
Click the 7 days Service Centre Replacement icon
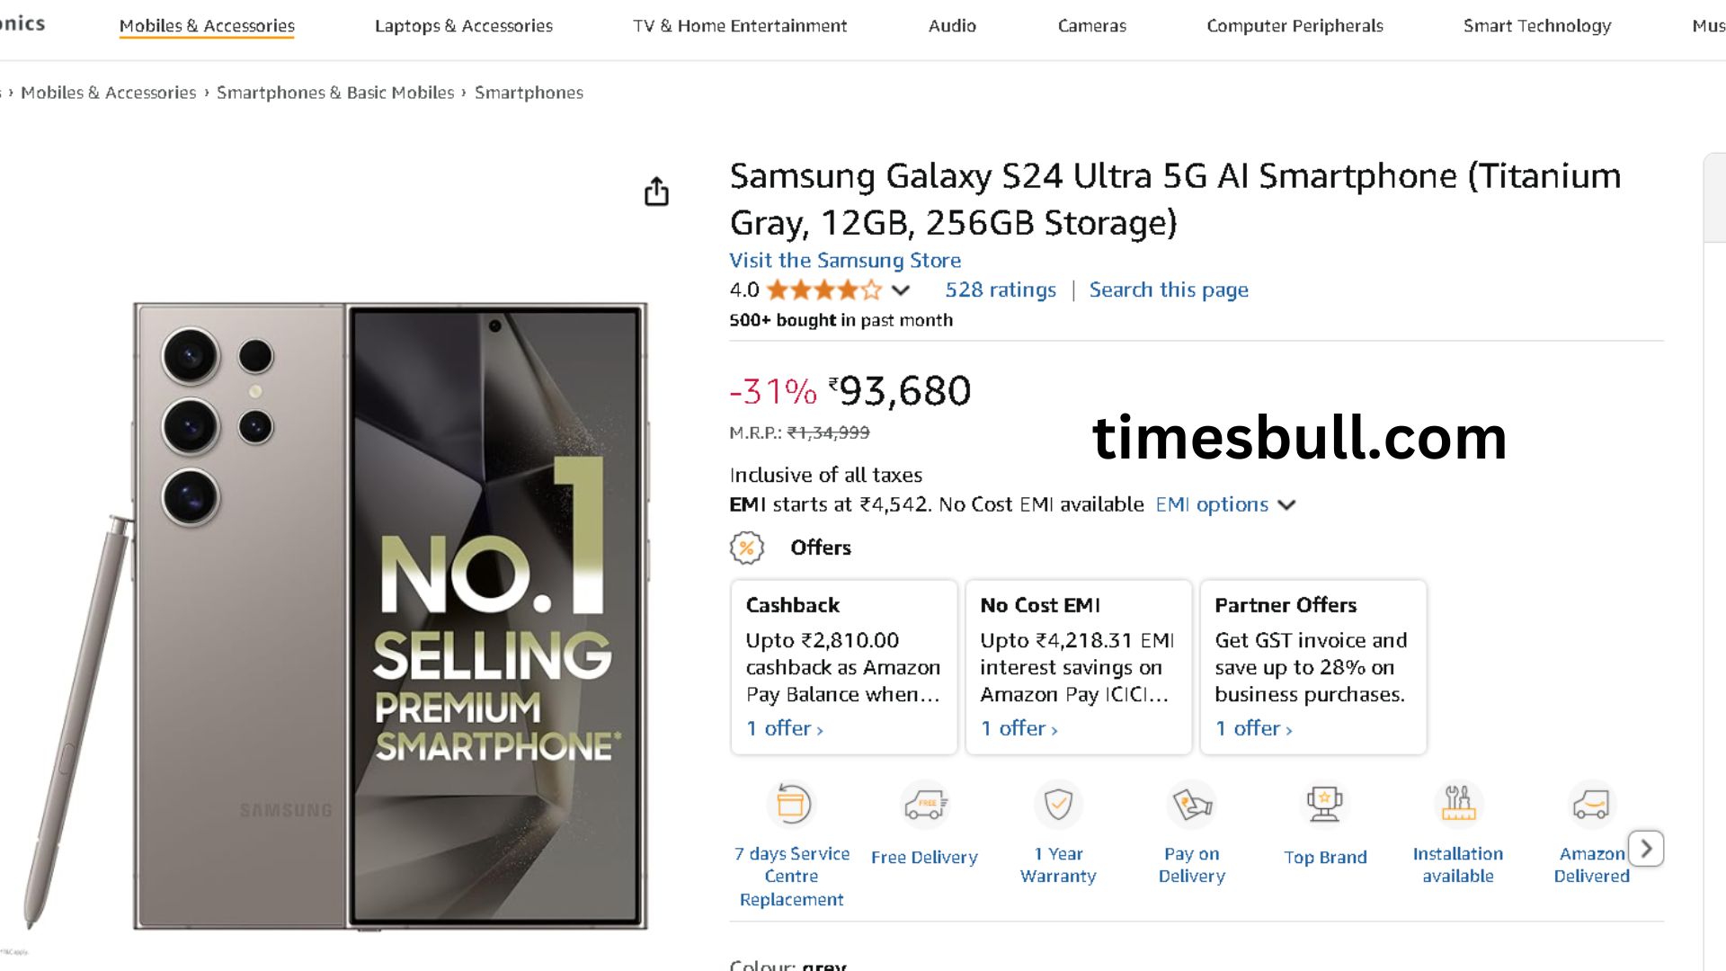[791, 804]
